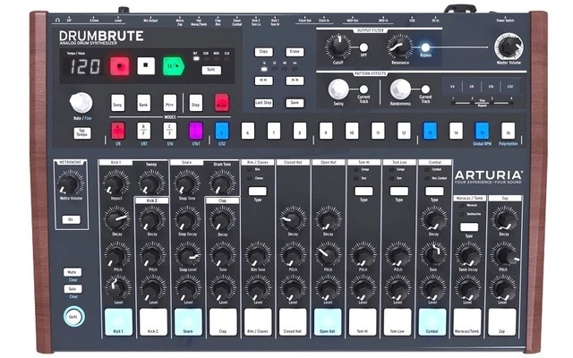Toggle purple step button 4

(196, 131)
